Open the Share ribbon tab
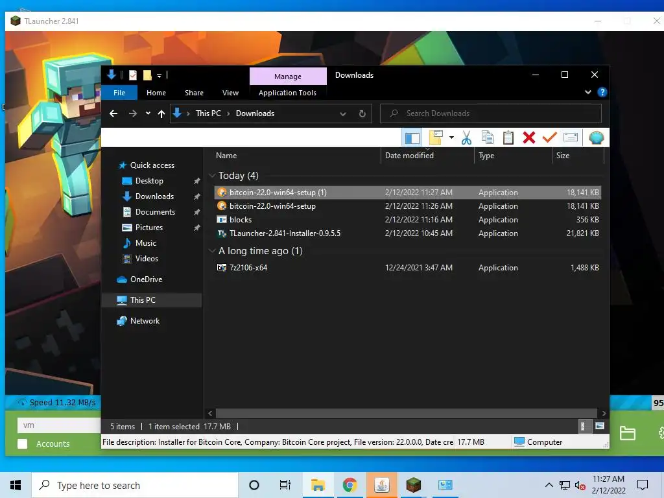The width and height of the screenshot is (664, 498). [194, 93]
